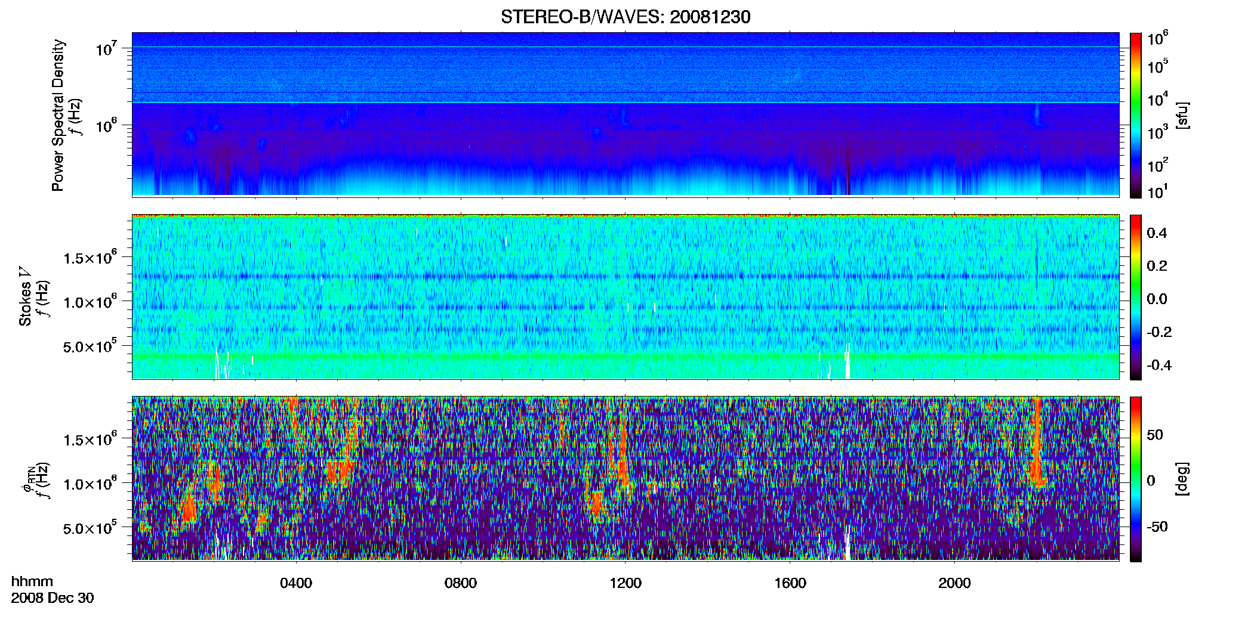Click the 10^5 label on the sfu color bar
The image size is (1251, 644).
click(x=1158, y=66)
